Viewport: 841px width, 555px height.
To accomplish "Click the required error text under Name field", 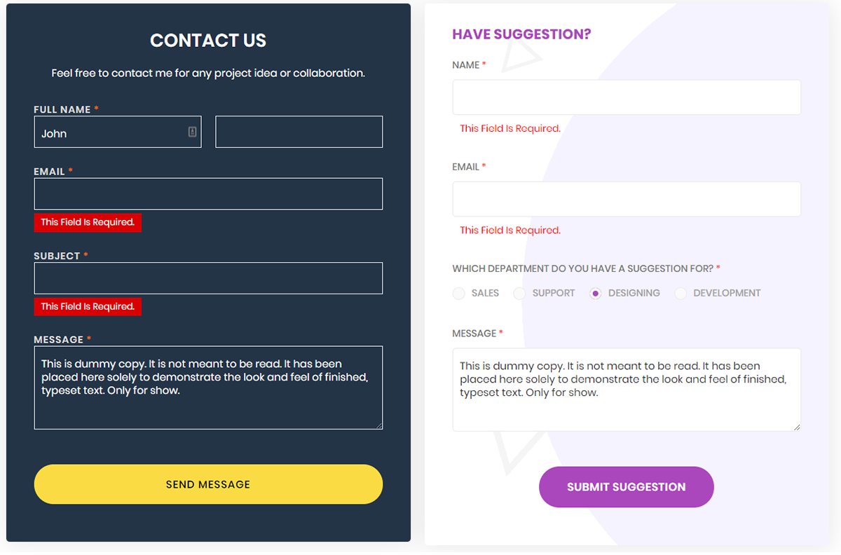I will [x=510, y=128].
